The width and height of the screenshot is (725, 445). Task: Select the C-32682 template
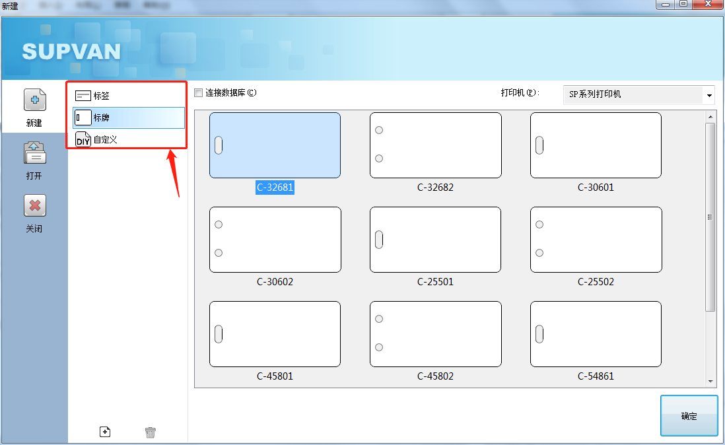[435, 145]
